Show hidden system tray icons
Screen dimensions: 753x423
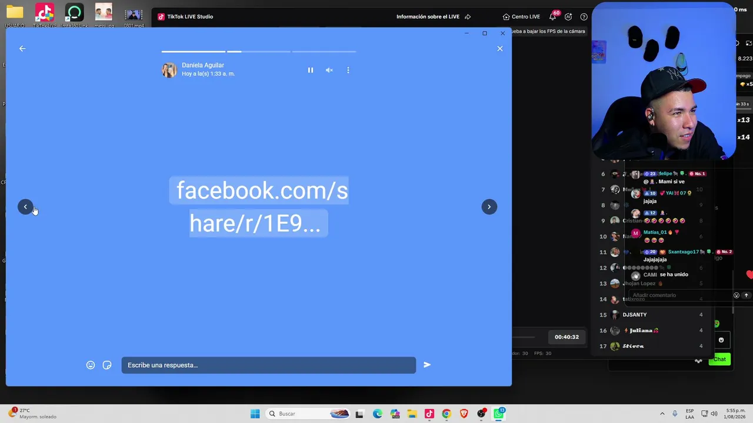662,414
